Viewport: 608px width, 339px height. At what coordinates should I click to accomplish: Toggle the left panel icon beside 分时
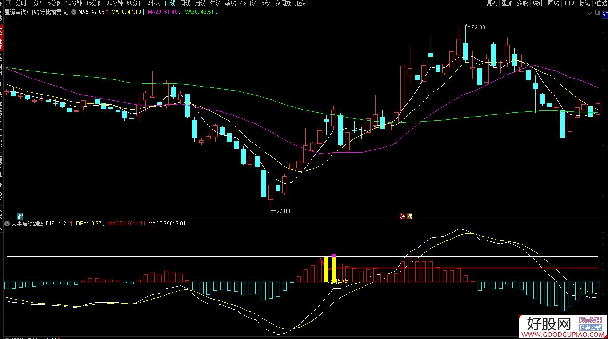[x=9, y=3]
